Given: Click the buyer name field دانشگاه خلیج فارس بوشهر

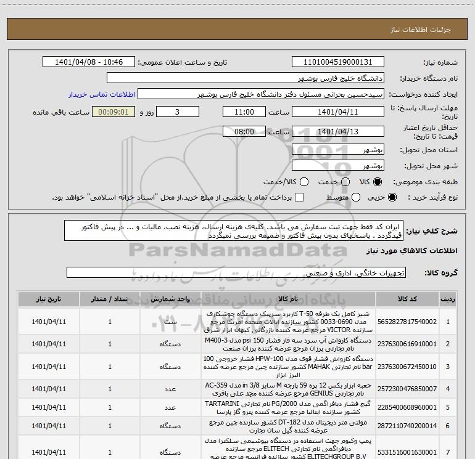Looking at the screenshot, I should click(x=246, y=78).
